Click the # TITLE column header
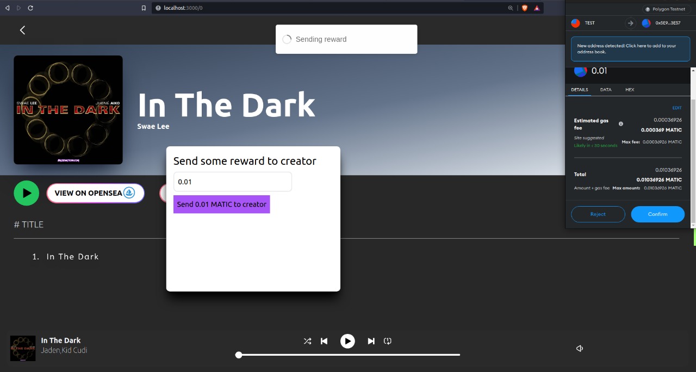696x372 pixels. click(x=28, y=225)
